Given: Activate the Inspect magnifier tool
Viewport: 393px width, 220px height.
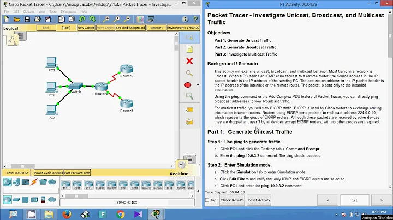Looking at the screenshot, I should pos(189,74).
